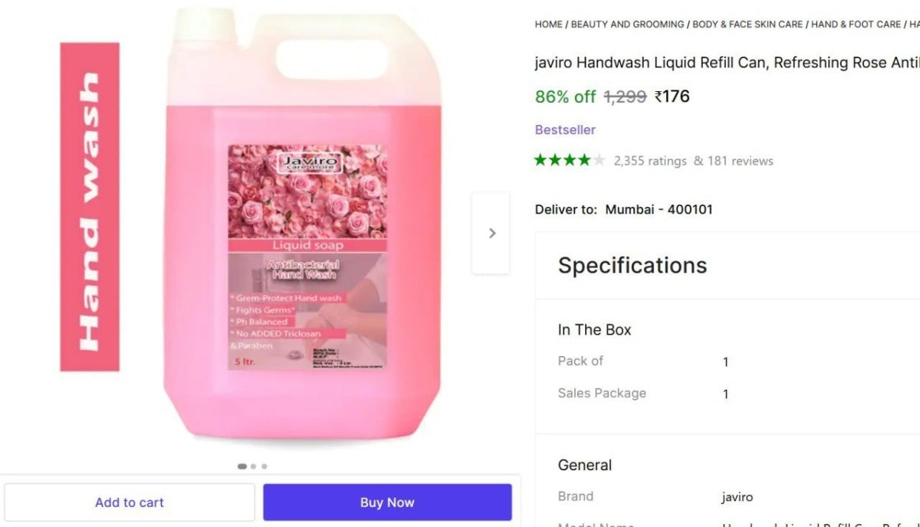Click the Bestseller badge
Viewport: 920px width, 527px height.
click(x=565, y=129)
